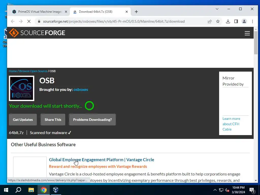The width and height of the screenshot is (260, 195).
Task: Go to Home breadcrumb link
Action: coord(13,71)
